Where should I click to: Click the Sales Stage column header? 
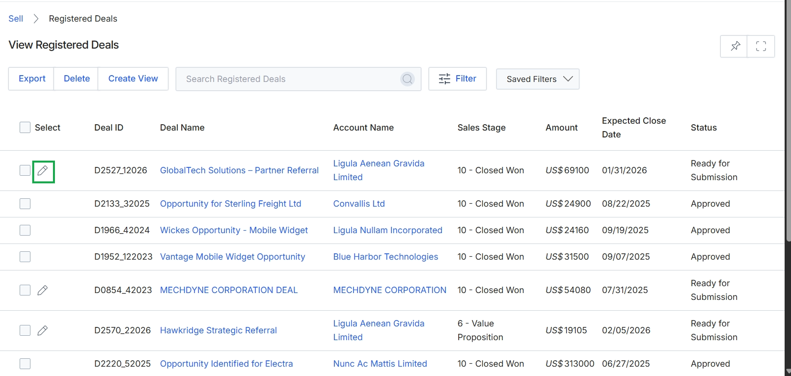point(482,128)
